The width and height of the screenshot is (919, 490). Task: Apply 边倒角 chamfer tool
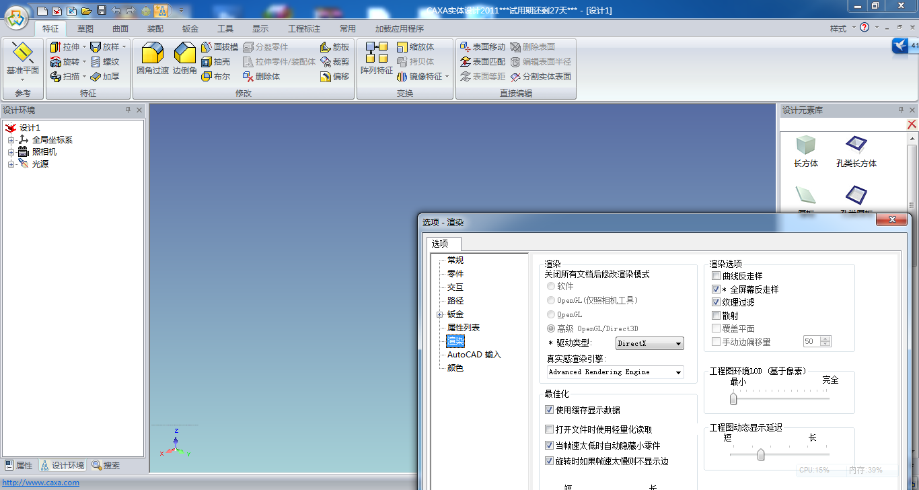185,59
